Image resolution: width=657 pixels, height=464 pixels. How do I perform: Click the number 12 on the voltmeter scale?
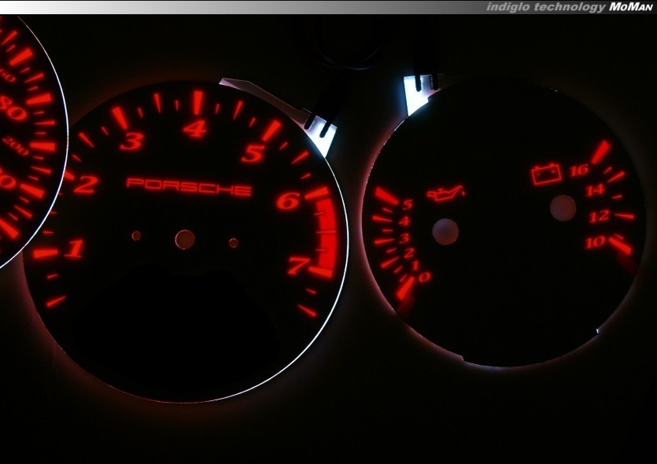600,216
